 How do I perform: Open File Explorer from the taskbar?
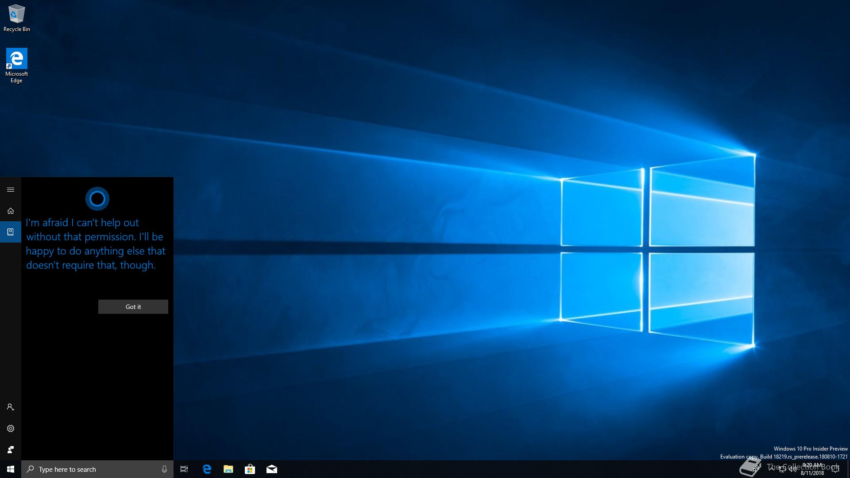pos(228,469)
